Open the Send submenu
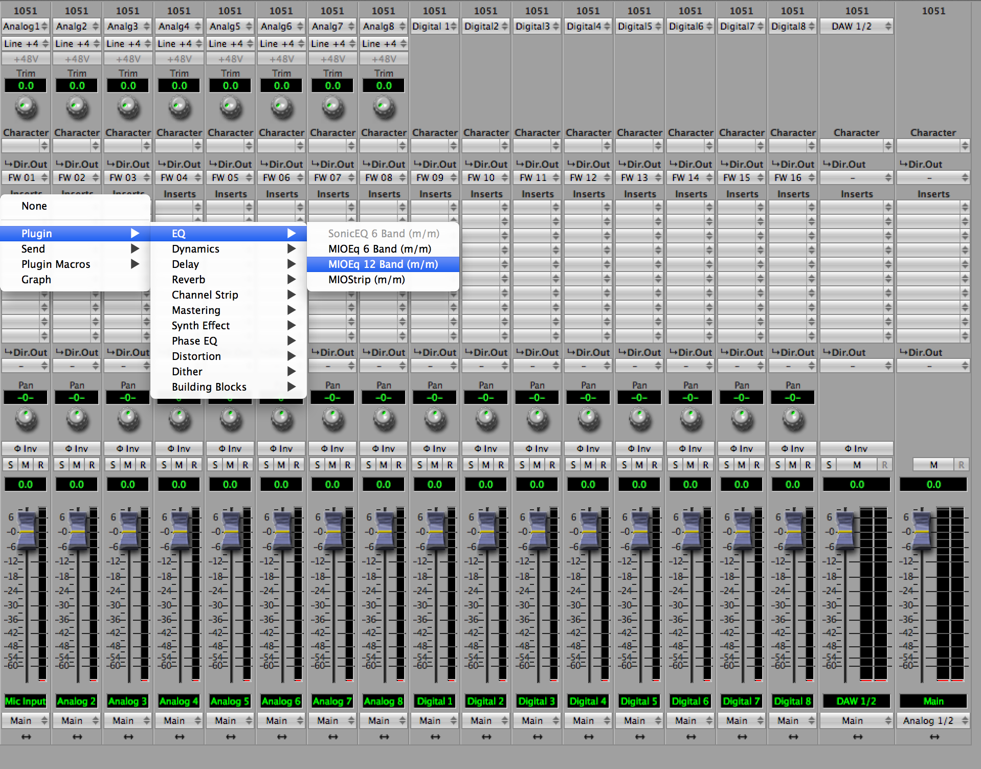Screen dimensions: 981x769 pyautogui.click(x=75, y=249)
